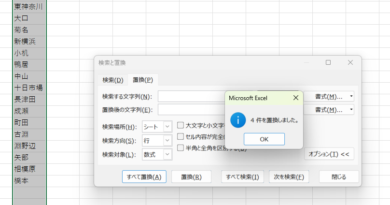
Task: Select the cell containing 新横浜
Action: point(29,42)
